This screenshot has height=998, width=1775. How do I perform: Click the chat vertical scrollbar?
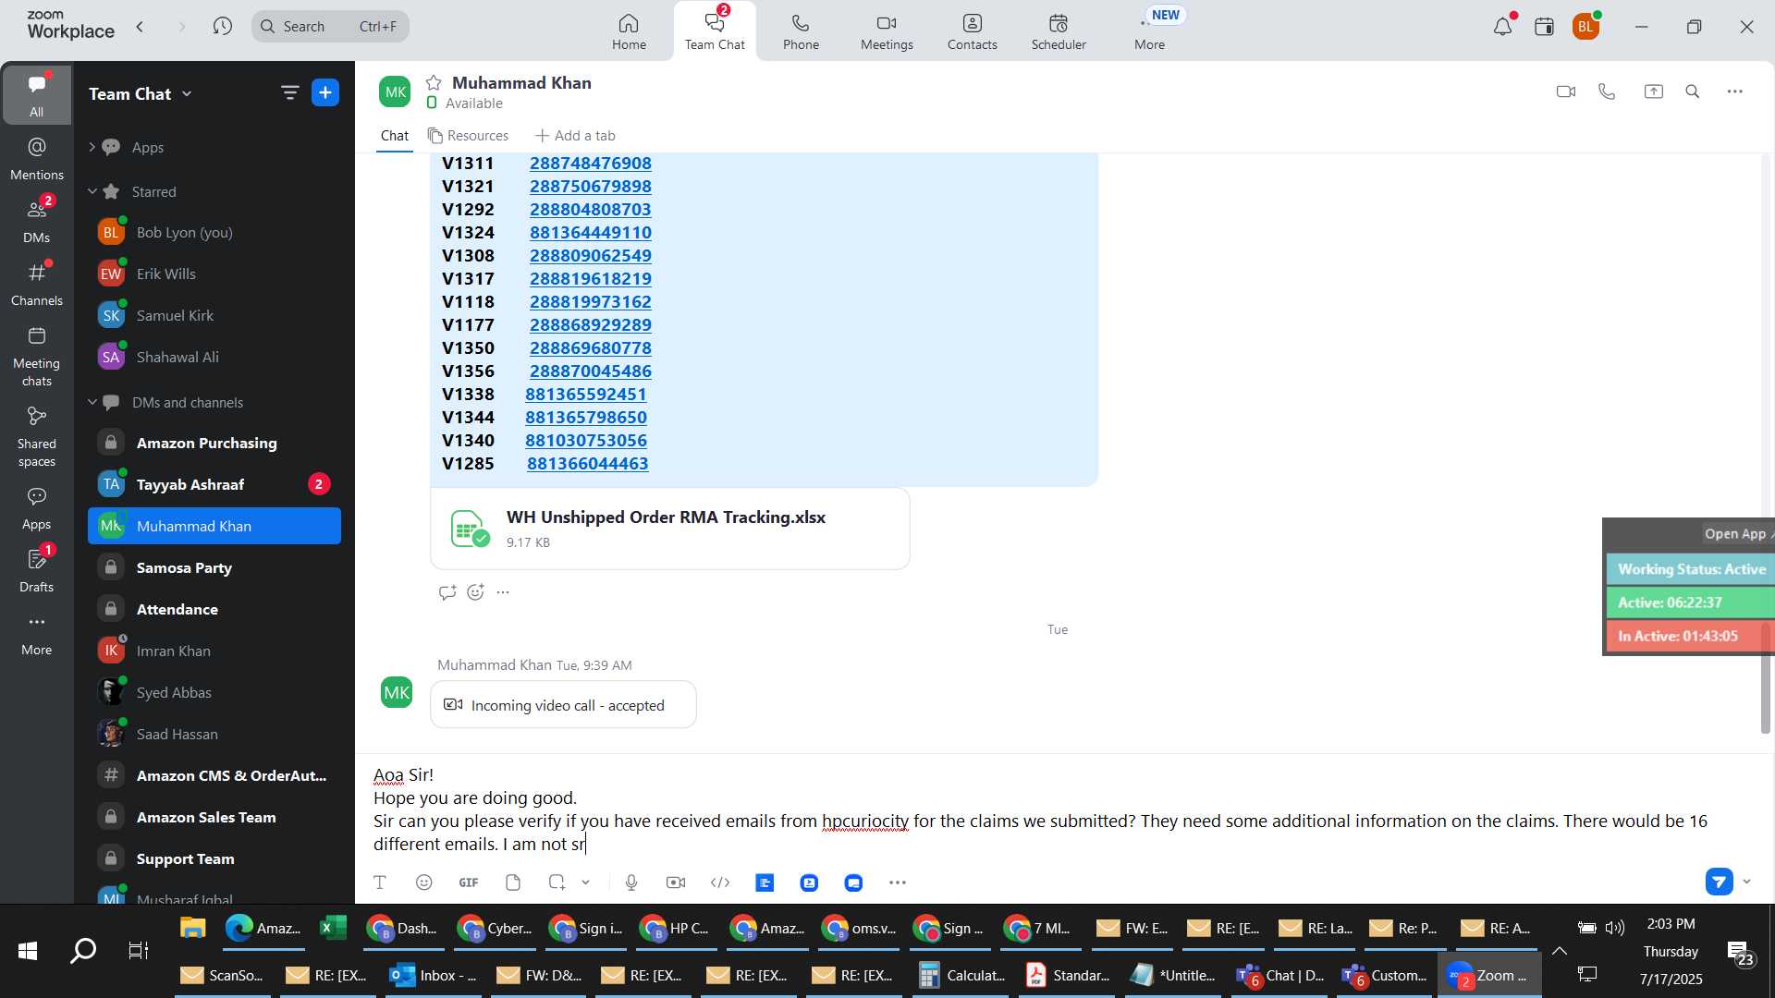coord(1765,677)
